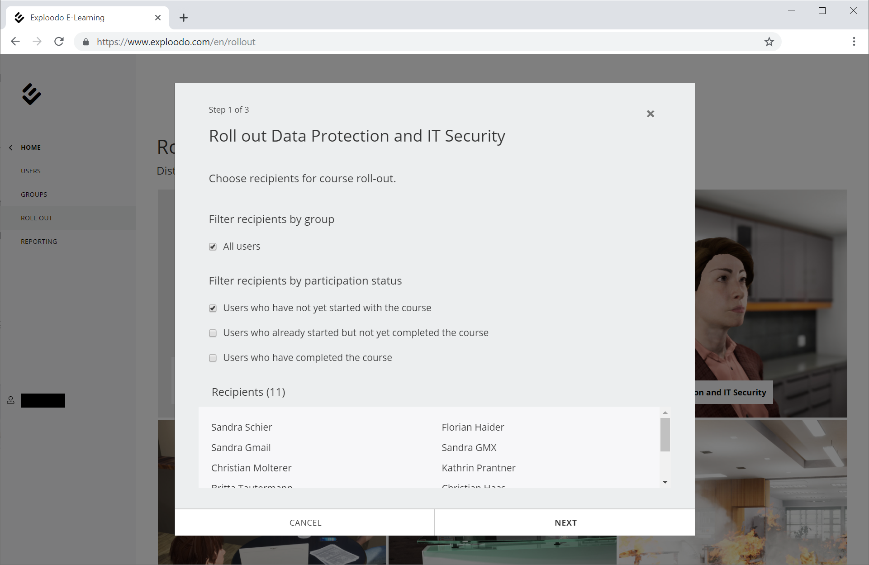Cancel the course roll-out
The height and width of the screenshot is (565, 869).
click(x=305, y=522)
